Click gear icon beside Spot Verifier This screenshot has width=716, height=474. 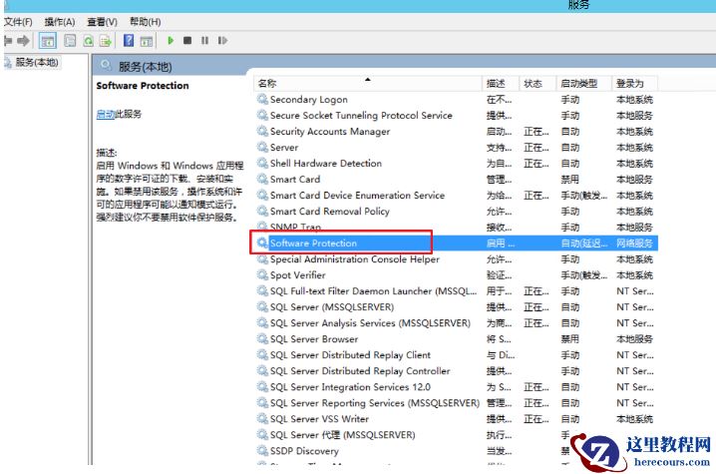click(262, 274)
